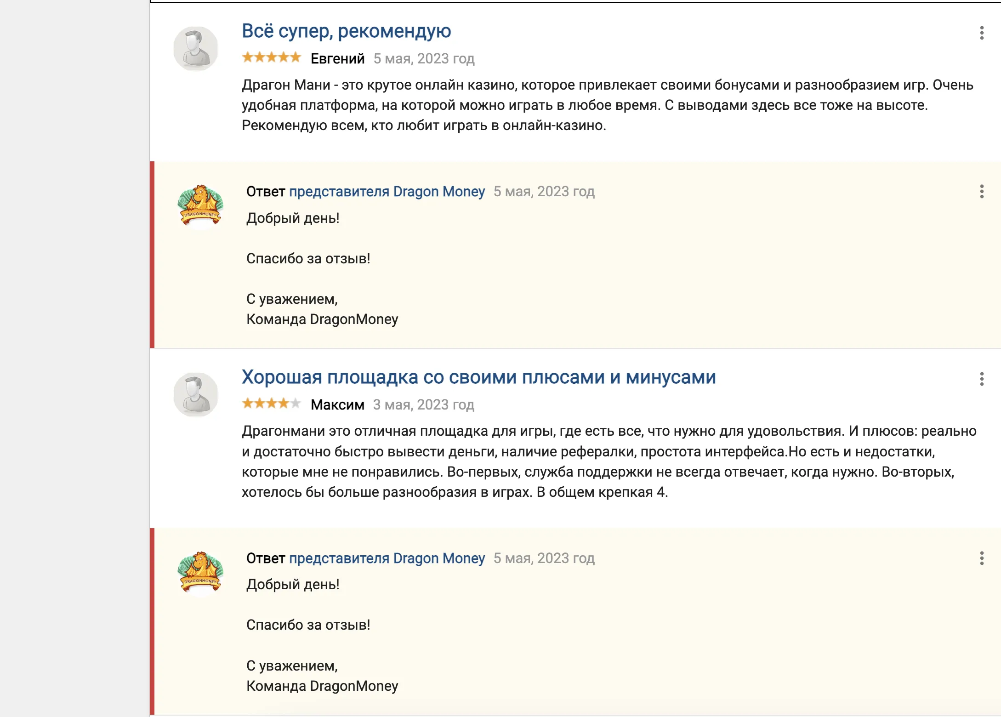The height and width of the screenshot is (717, 1001).
Task: Click the five-star rating of Евгений
Action: [x=272, y=57]
